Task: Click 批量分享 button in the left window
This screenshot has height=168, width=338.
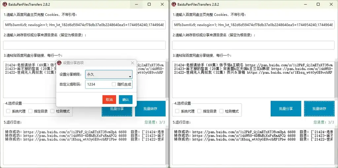Action: pyautogui.click(x=117, y=109)
